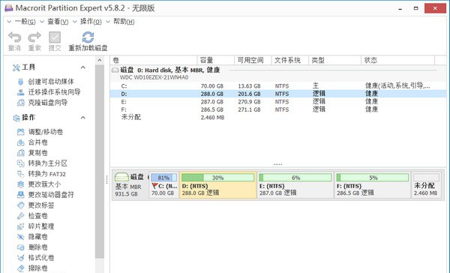
Task: Click the 70.00 GB capacity cell
Action: tap(212, 85)
